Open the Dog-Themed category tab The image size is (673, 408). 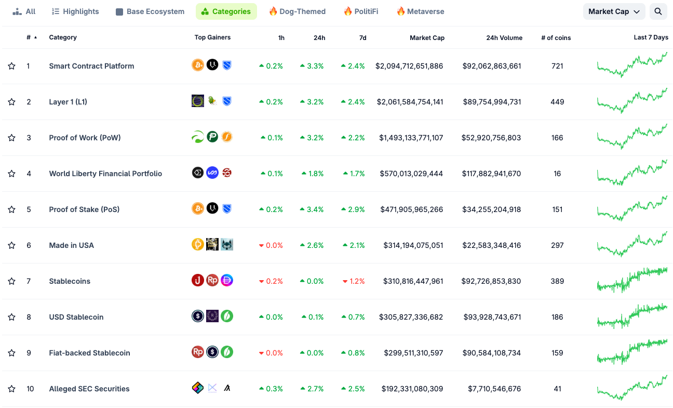[297, 11]
